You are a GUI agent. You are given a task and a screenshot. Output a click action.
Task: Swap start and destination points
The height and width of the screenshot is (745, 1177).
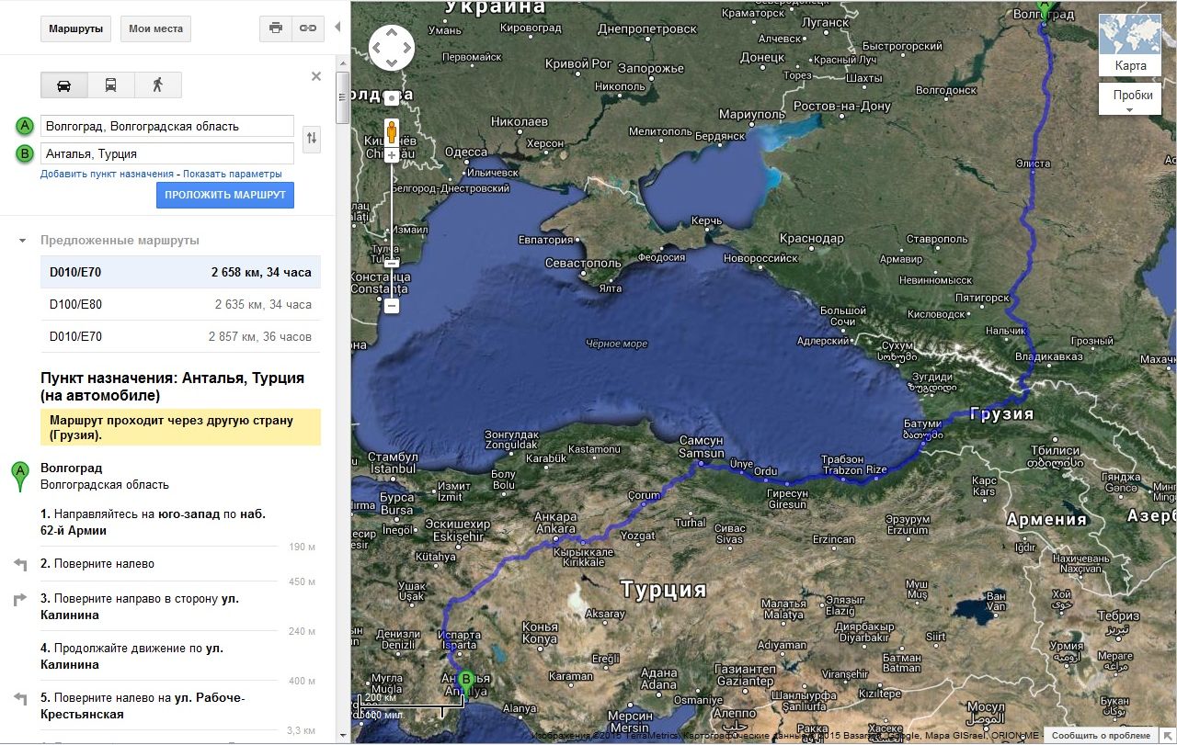(312, 139)
